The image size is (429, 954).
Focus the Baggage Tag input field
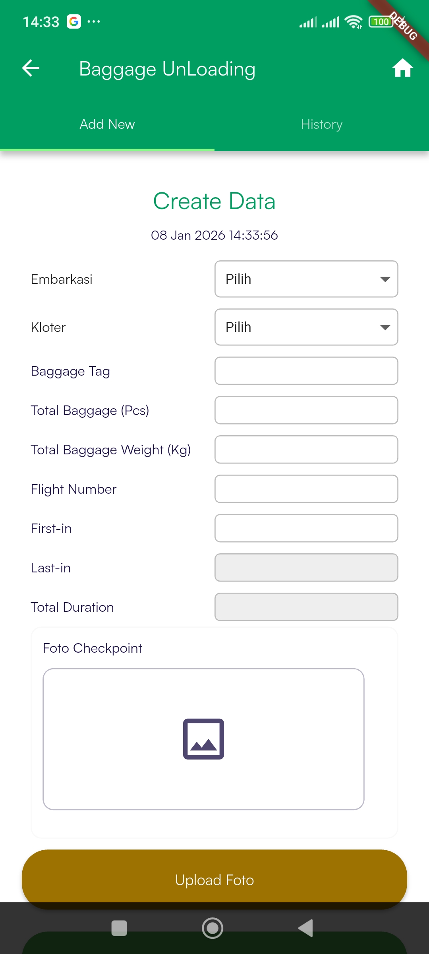(x=306, y=371)
